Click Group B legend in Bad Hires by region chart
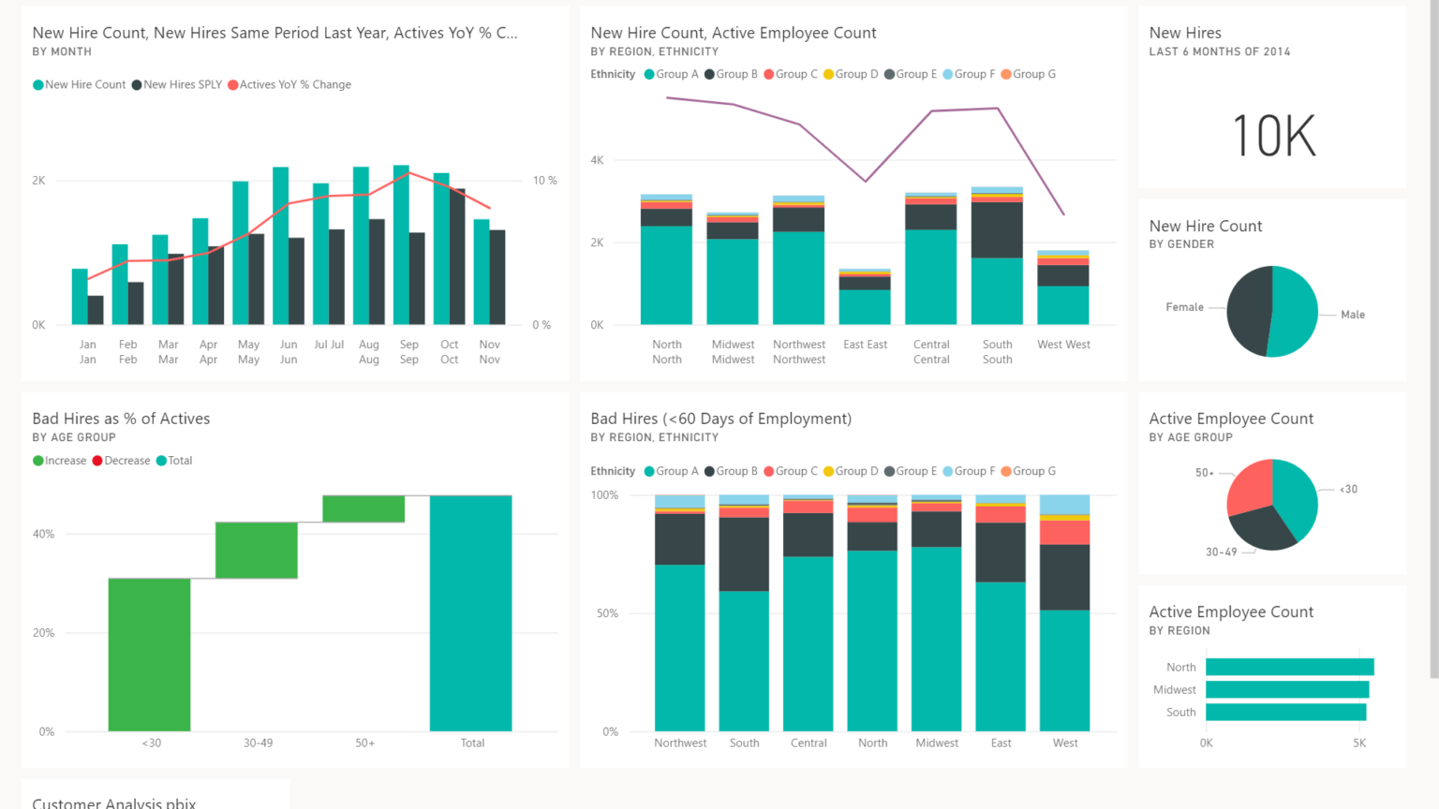1439x809 pixels. (731, 472)
